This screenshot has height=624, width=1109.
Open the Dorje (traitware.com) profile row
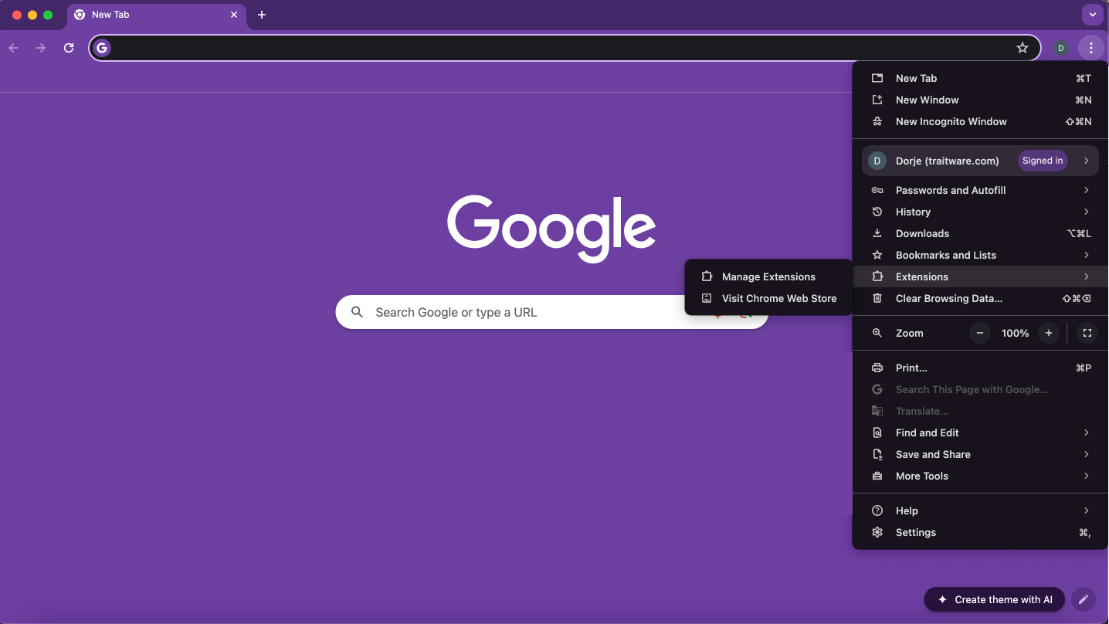(980, 161)
